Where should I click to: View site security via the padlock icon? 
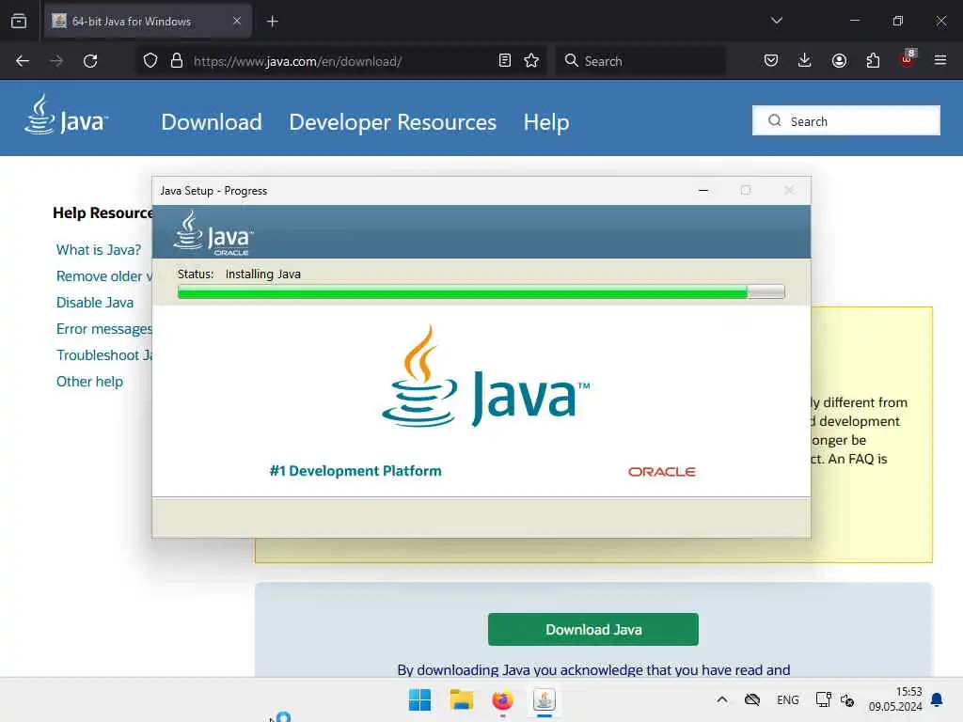pyautogui.click(x=177, y=61)
